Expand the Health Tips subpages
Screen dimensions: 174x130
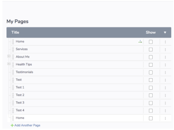(x=9, y=64)
